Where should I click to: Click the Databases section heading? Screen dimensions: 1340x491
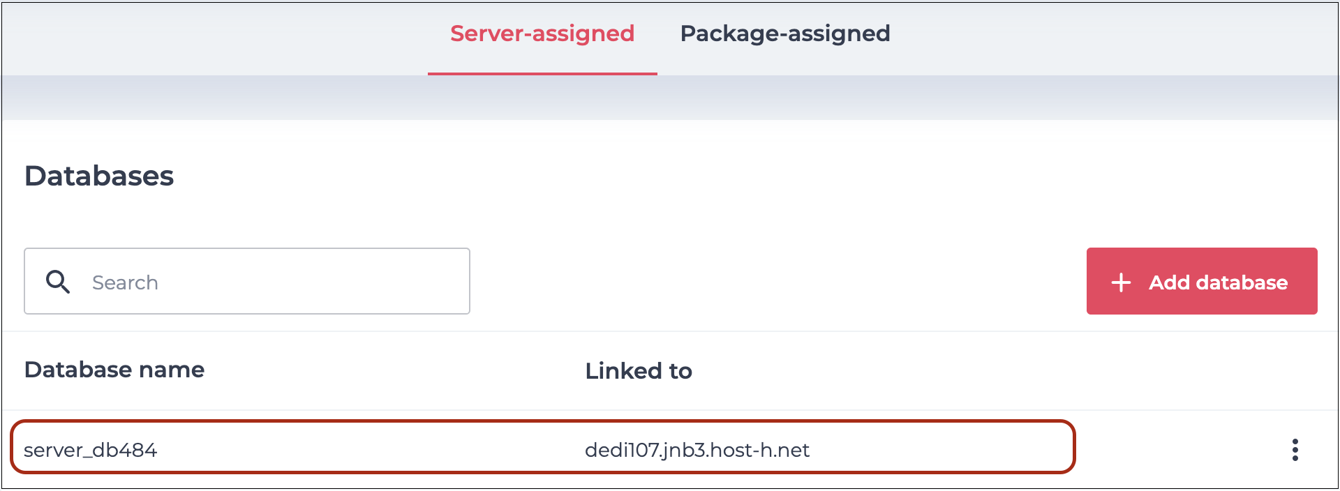99,176
